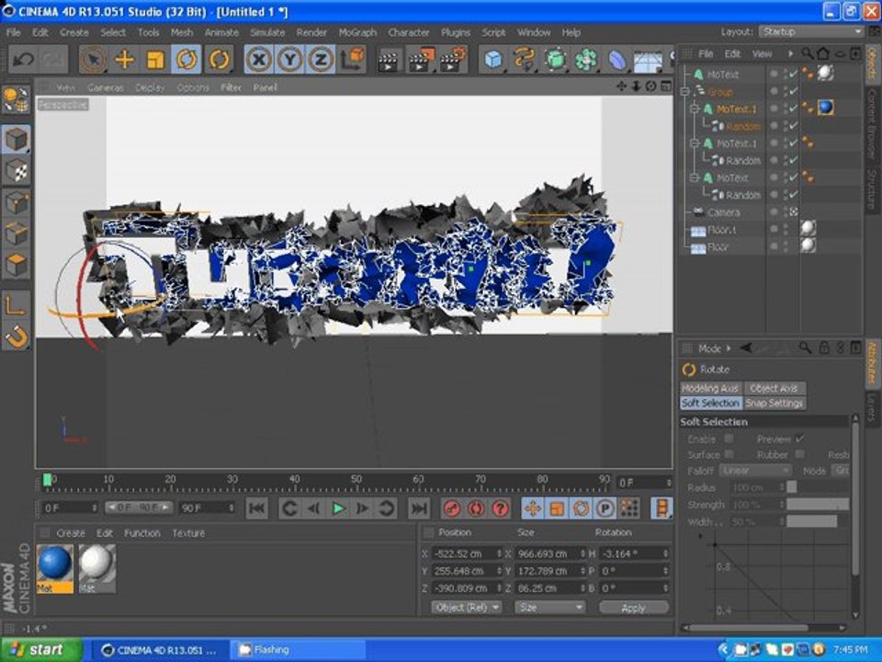Viewport: 882px width, 662px height.
Task: Open the Falloff Linear dropdown
Action: coord(755,470)
